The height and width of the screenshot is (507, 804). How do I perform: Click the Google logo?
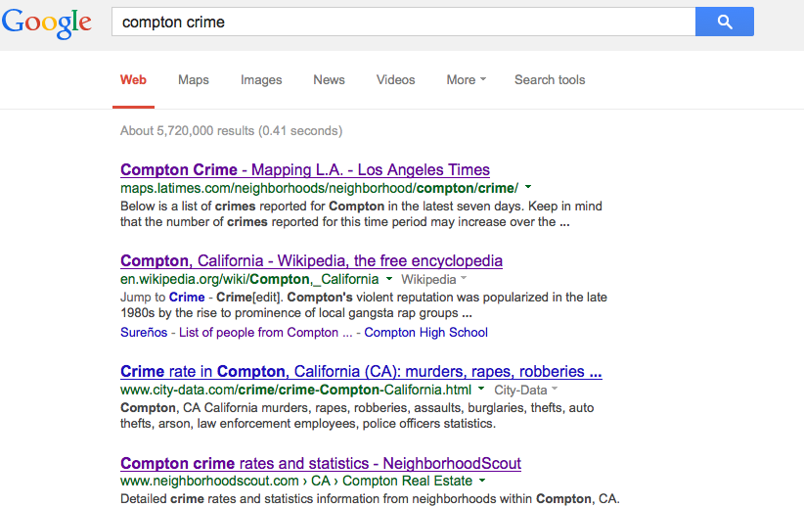point(47,23)
